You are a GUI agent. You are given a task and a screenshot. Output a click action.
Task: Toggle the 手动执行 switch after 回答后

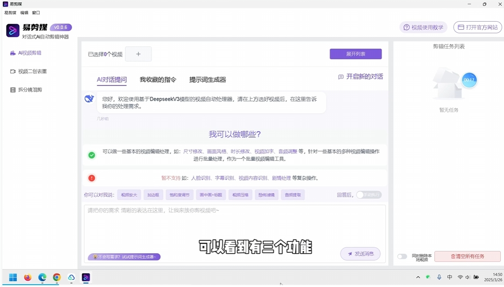(369, 195)
